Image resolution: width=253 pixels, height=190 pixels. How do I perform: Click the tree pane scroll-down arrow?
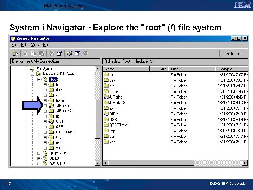tap(97, 163)
